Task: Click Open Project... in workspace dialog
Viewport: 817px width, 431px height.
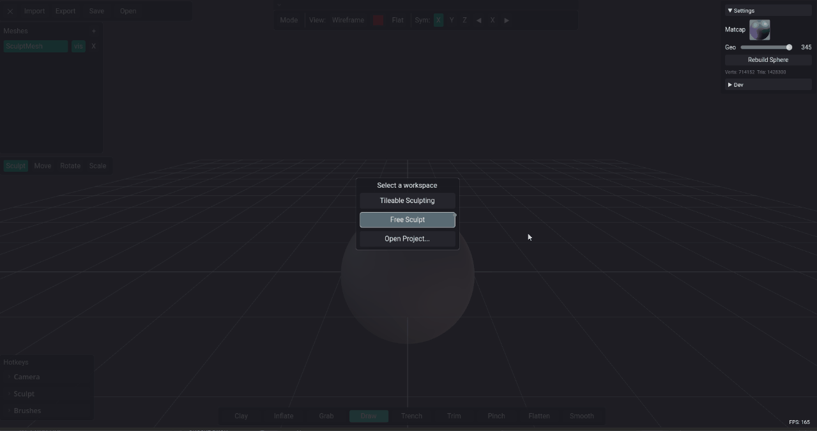Action: point(408,239)
